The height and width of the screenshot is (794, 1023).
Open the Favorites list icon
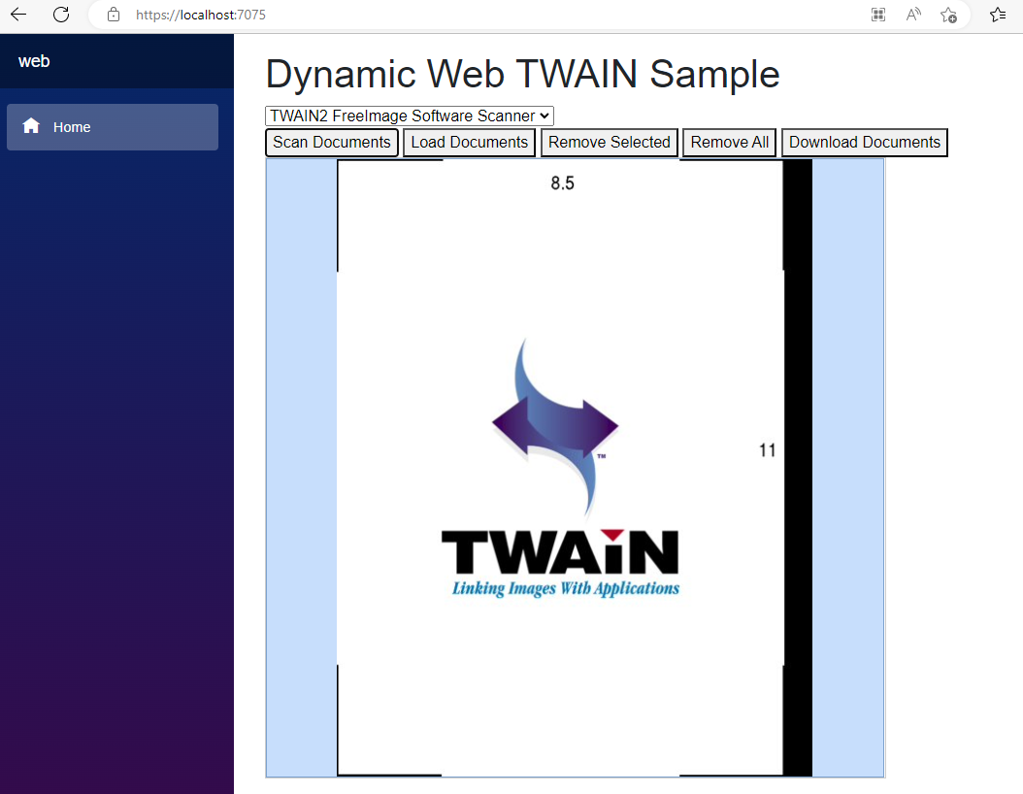[x=998, y=15]
